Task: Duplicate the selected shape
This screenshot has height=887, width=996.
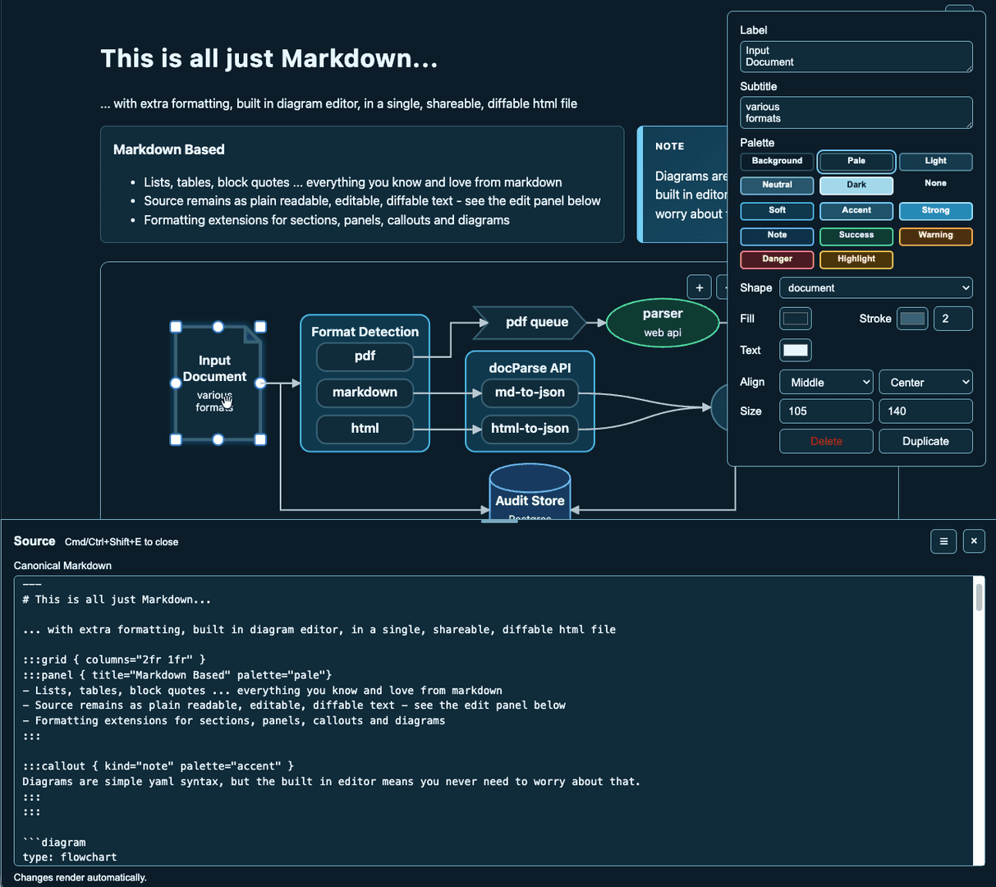Action: (x=925, y=441)
